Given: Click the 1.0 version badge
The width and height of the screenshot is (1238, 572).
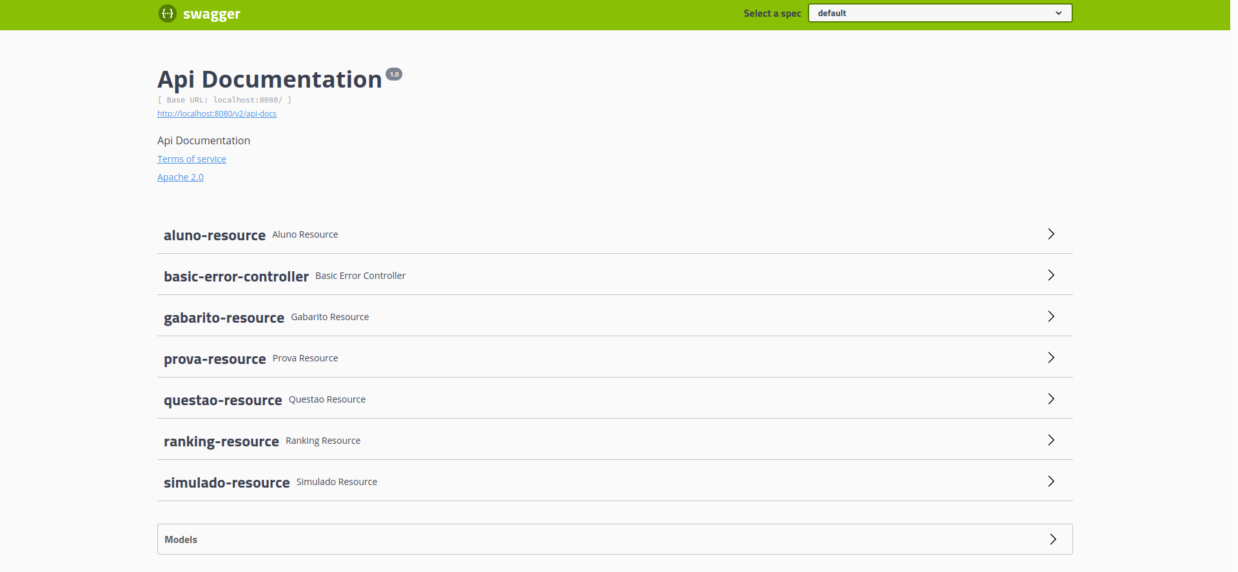Looking at the screenshot, I should (x=394, y=74).
